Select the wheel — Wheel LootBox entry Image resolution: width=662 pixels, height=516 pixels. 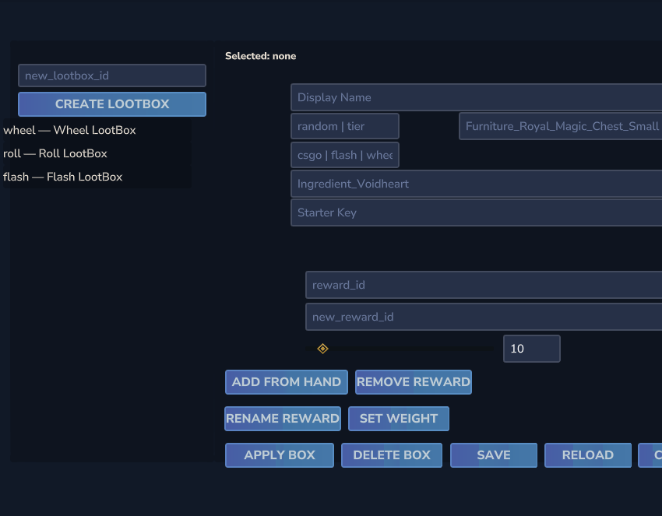(70, 130)
